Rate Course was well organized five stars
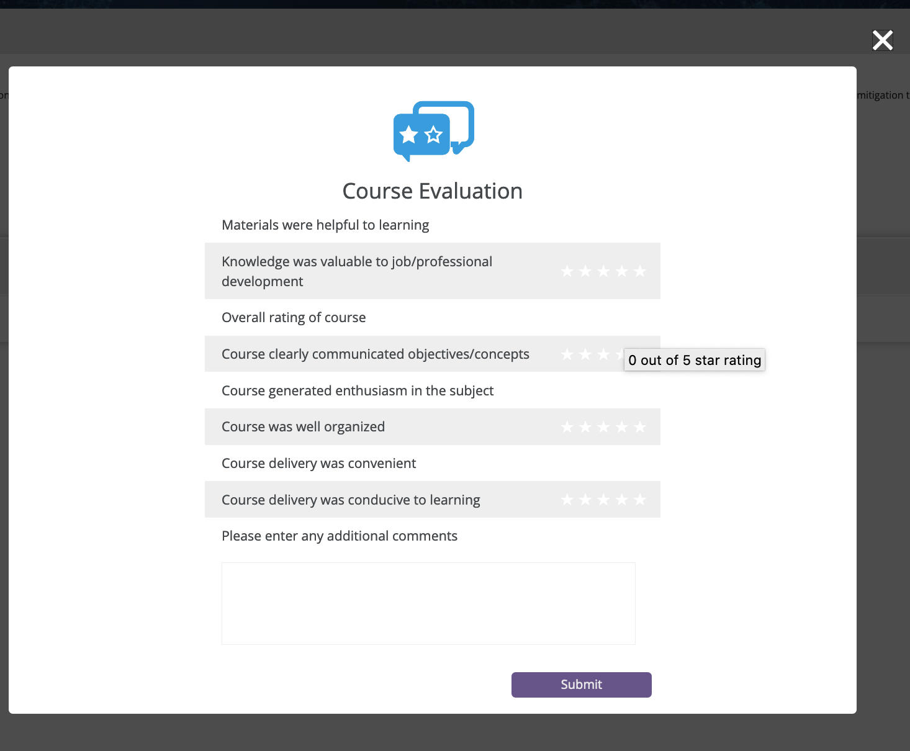 [640, 427]
